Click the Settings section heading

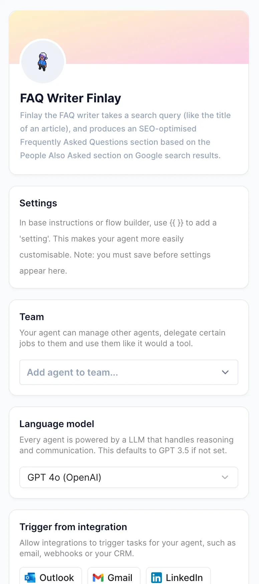38,203
